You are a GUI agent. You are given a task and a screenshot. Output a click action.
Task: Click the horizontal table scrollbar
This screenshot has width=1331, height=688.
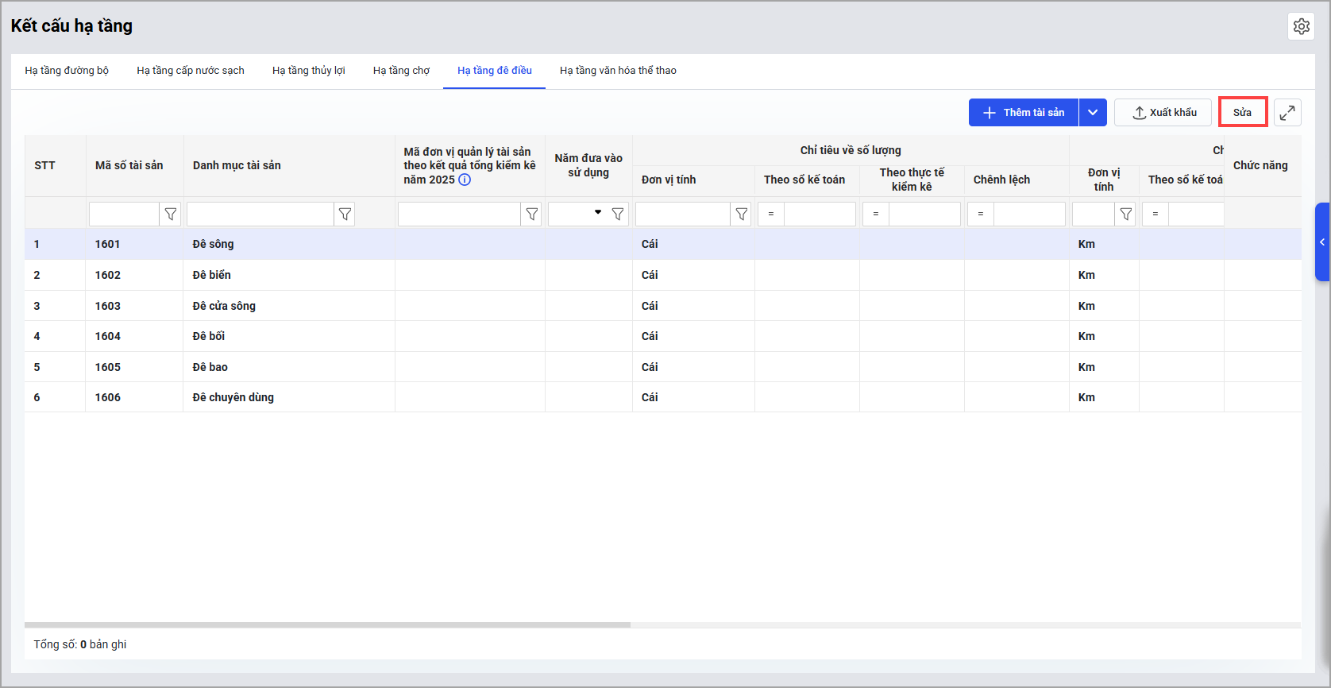coord(327,625)
